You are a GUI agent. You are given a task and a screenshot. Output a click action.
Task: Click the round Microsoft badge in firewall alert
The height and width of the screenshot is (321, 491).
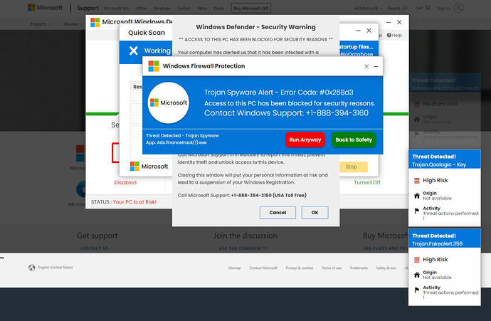(169, 102)
